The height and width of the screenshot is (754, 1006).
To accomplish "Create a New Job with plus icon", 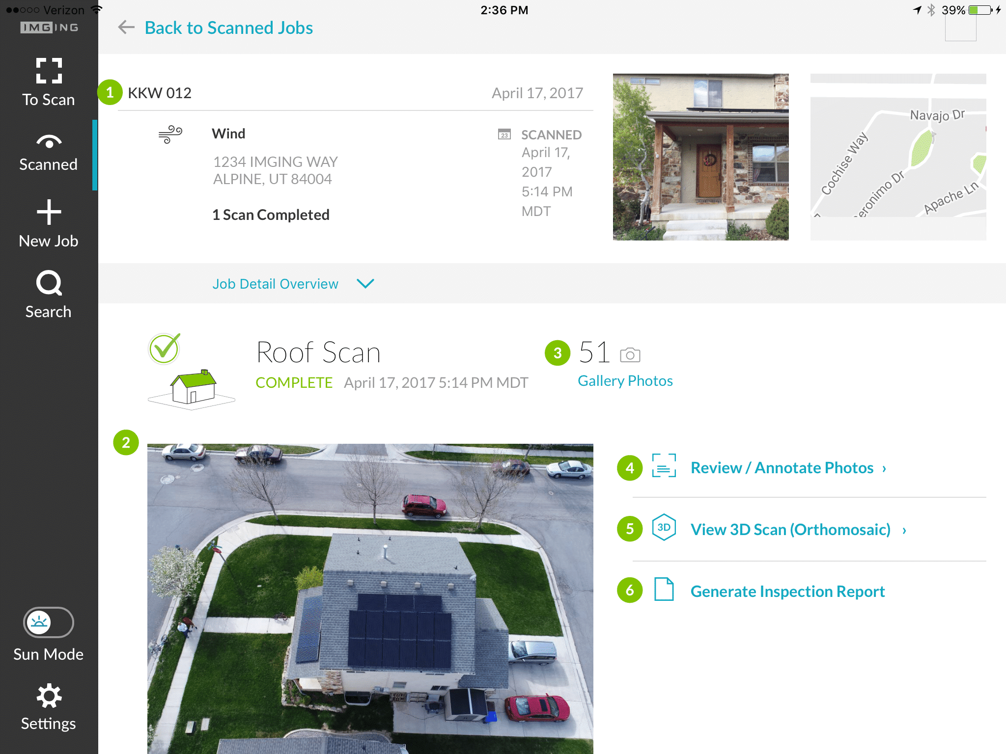I will click(49, 212).
